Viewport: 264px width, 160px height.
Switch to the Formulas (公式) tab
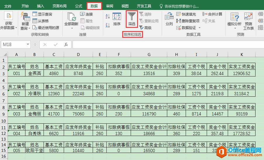pos(79,6)
